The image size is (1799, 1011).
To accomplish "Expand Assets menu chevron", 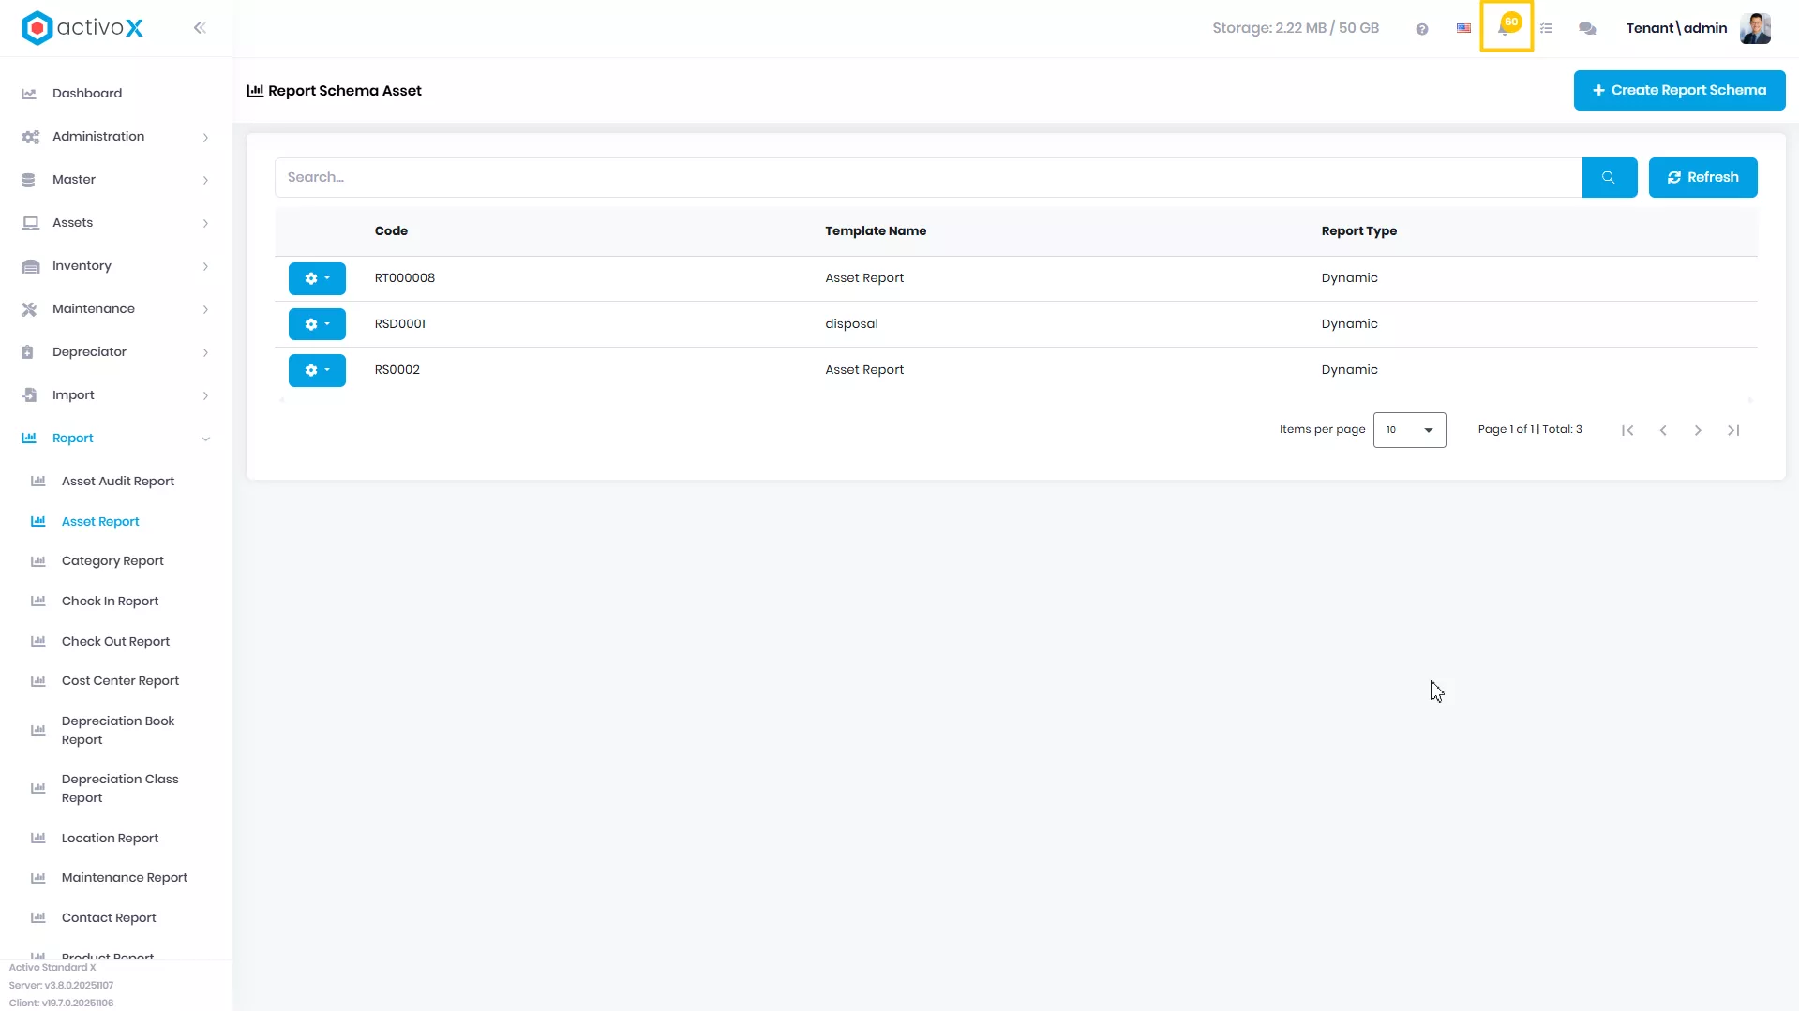I will pos(205,223).
